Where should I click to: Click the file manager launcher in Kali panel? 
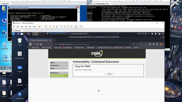(22, 34)
